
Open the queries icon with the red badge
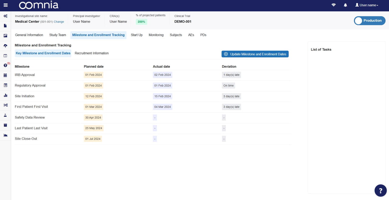(5, 65)
